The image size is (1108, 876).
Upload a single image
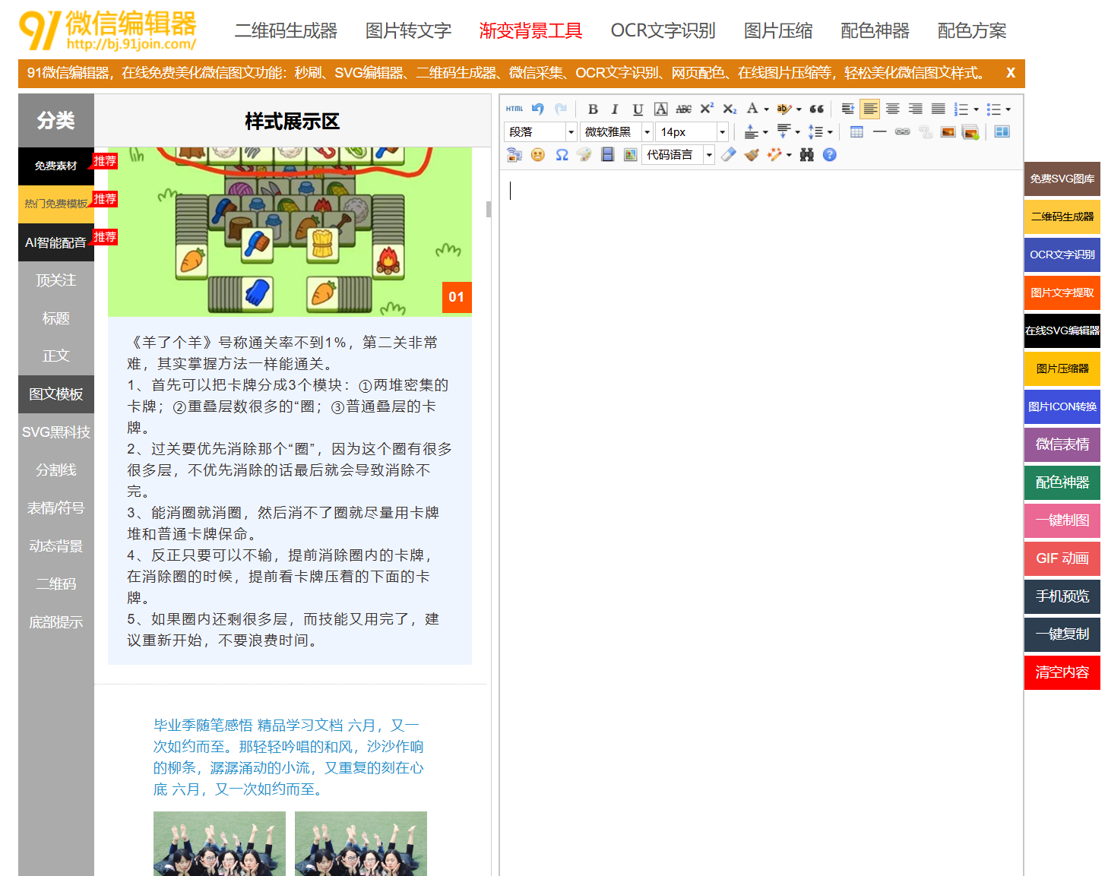(948, 131)
